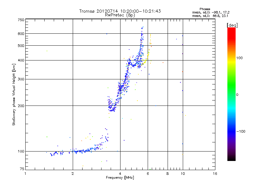Image resolution: width=253 pixels, height=189 pixels.
Task: Click the '[deg]' colorbar label
Action: [232, 25]
